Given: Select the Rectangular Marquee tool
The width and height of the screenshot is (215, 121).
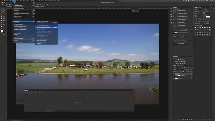Looking at the screenshot, I should [4, 9].
